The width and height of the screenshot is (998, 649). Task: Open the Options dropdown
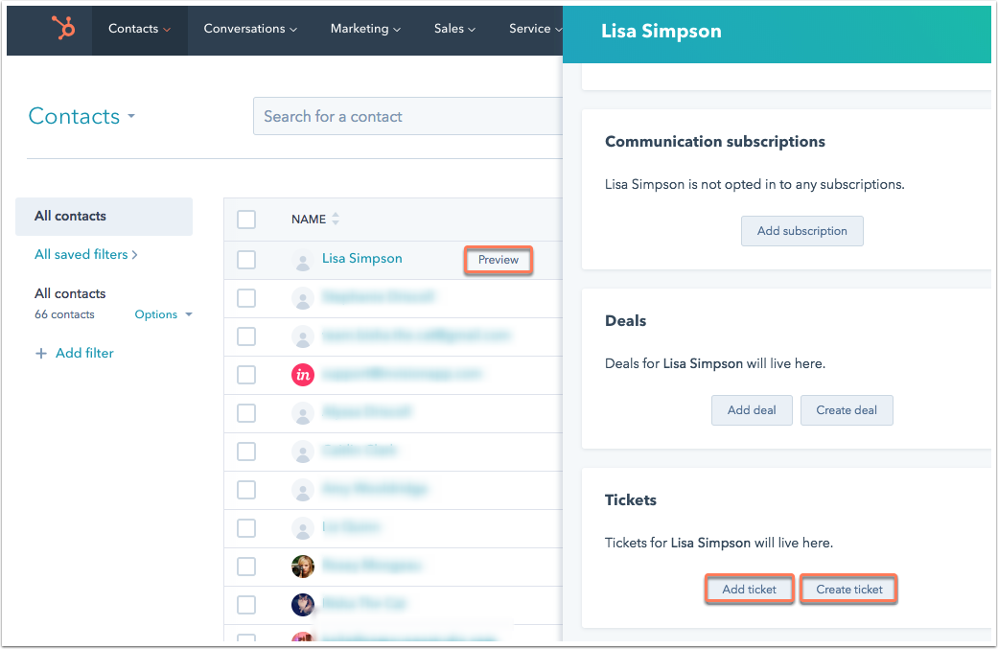click(163, 313)
